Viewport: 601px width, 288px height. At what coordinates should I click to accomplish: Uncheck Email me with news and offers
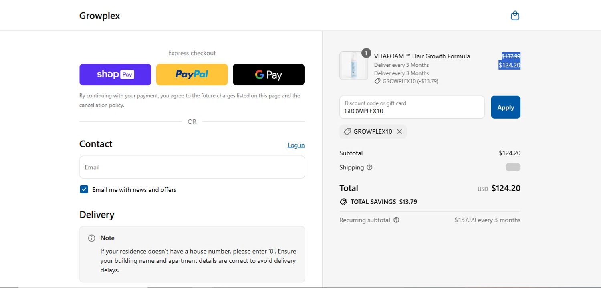[84, 189]
